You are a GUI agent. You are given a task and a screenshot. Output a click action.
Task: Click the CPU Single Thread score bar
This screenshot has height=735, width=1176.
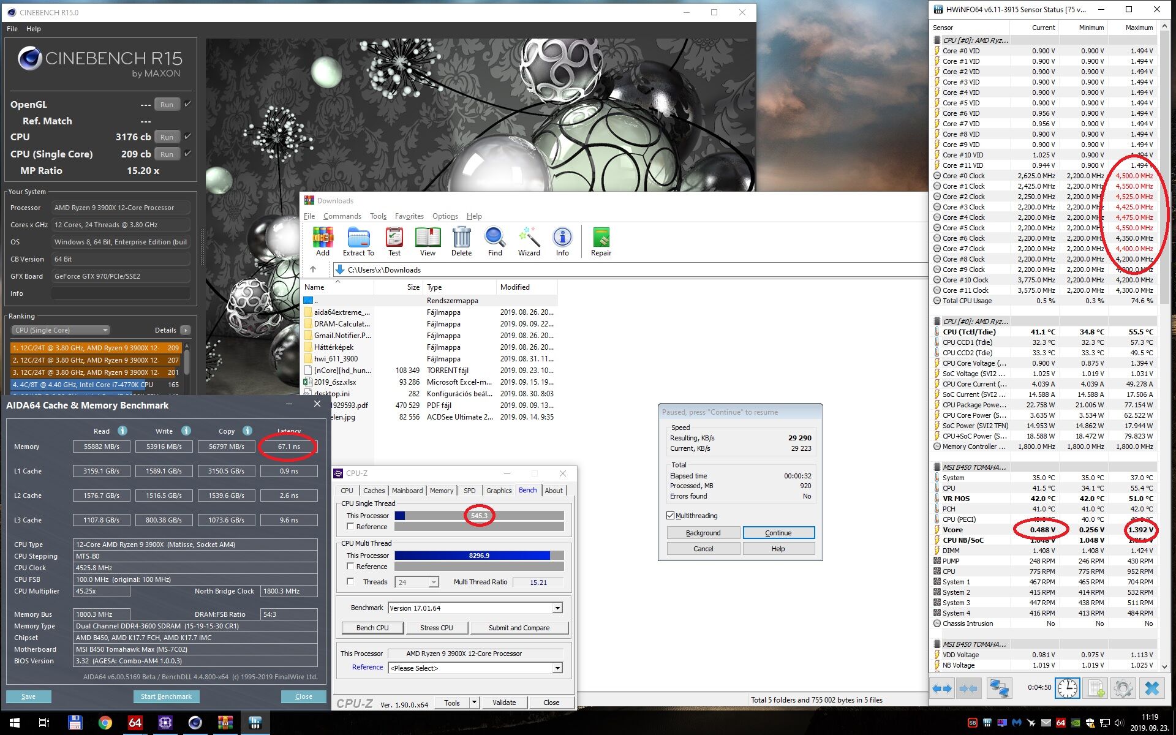point(479,516)
